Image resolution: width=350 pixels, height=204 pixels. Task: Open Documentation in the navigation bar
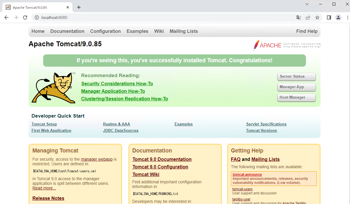[x=67, y=31]
